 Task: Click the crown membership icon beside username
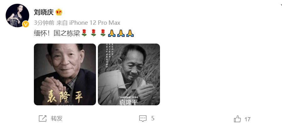click(x=59, y=13)
